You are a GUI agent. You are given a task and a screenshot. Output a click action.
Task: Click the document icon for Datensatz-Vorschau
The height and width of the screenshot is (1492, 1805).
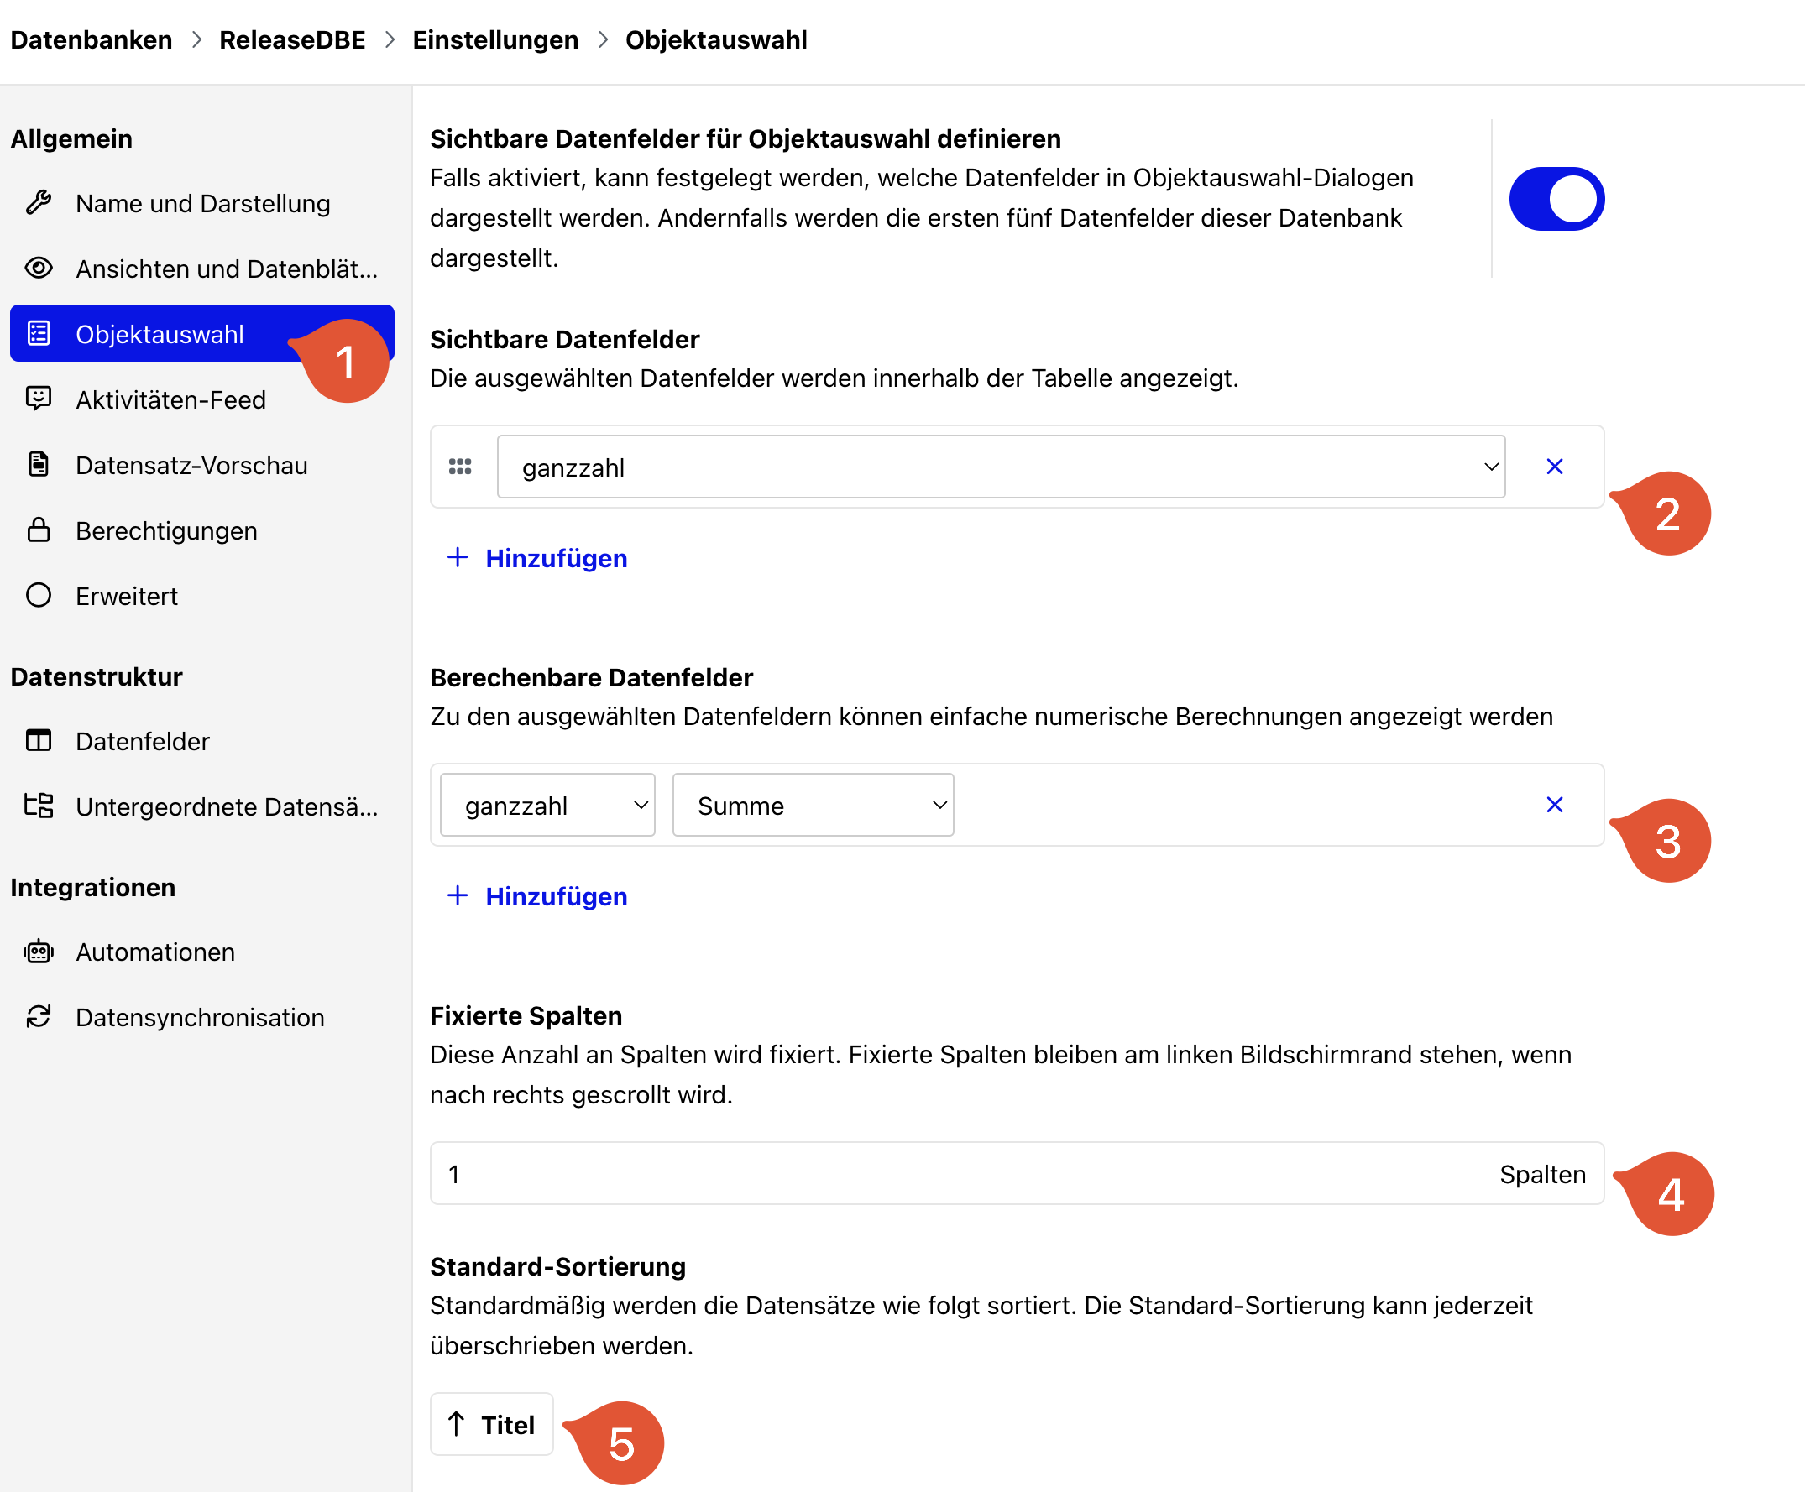pos(39,464)
